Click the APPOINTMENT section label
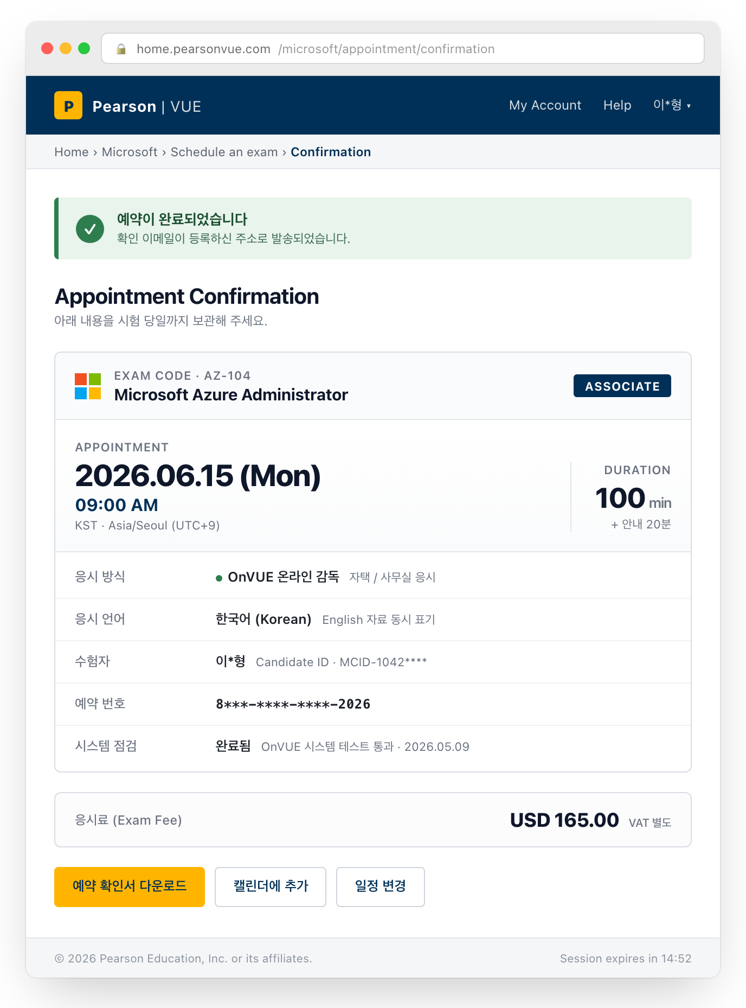 coord(122,447)
